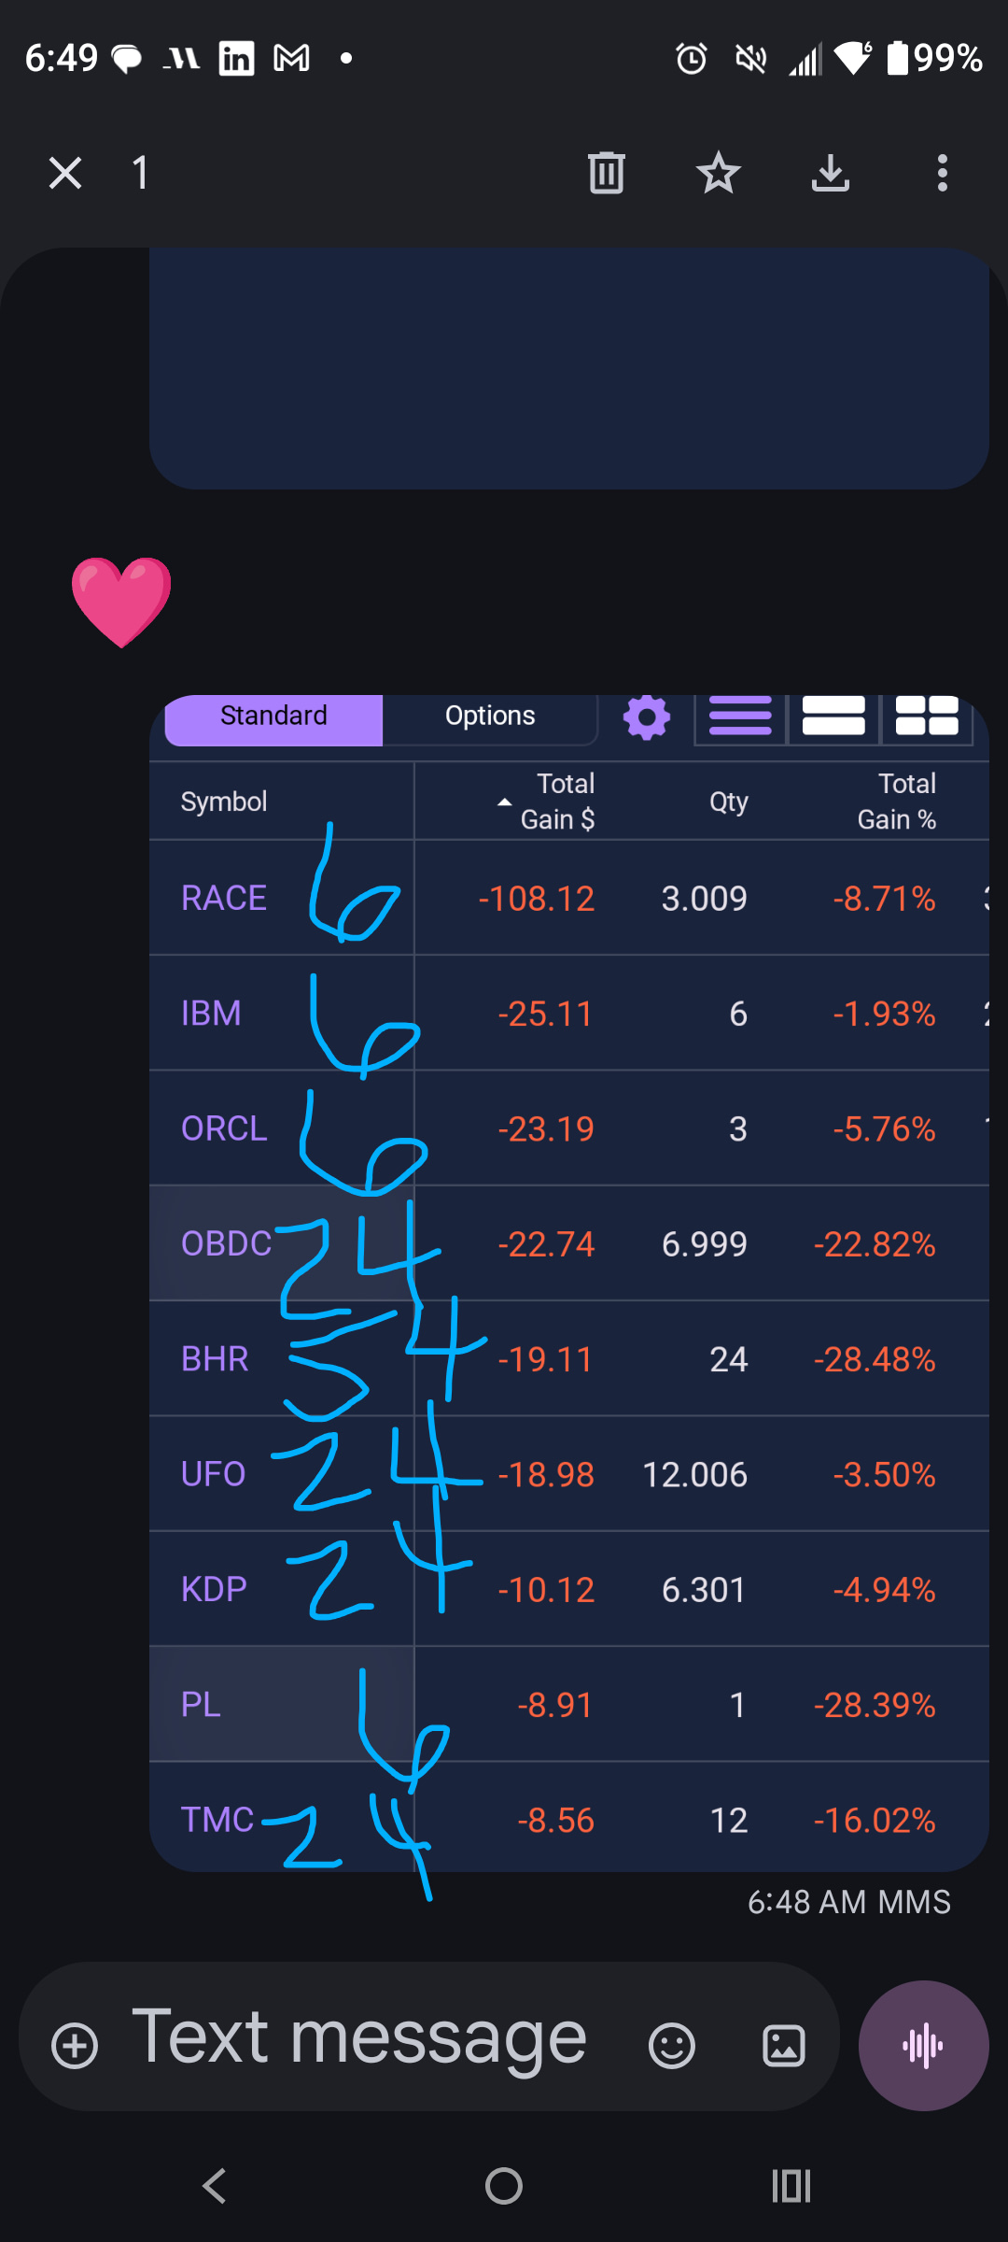Open the stock portfolio image attachment

coord(569,1283)
